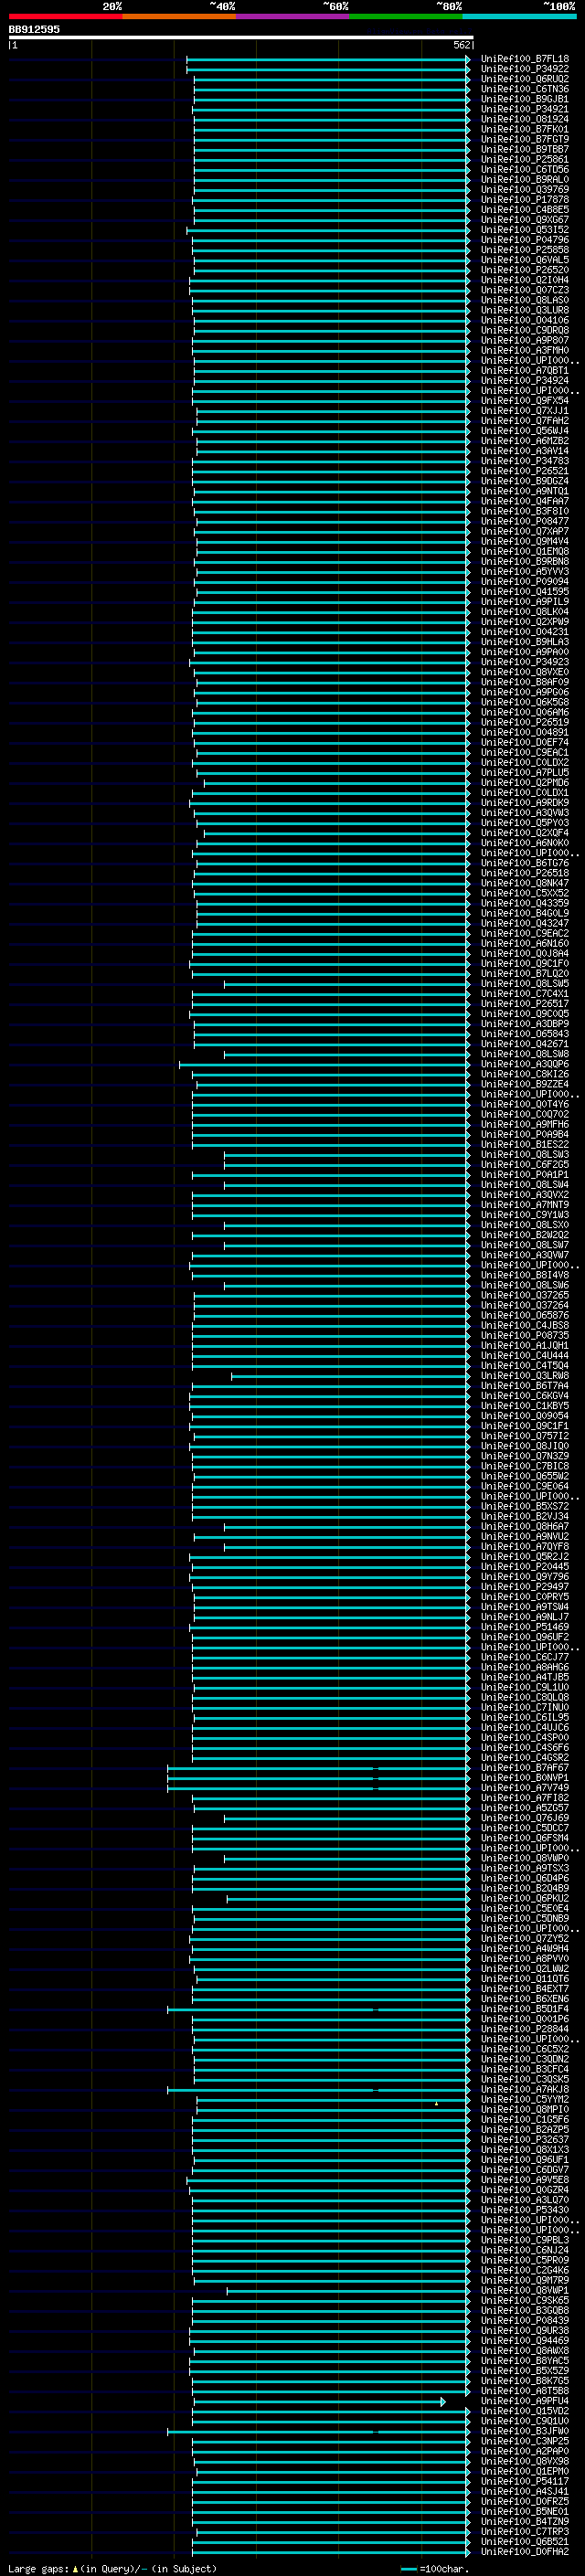Click the purple identity legend band
Viewport: 585px width, 2576px height.
point(293,16)
